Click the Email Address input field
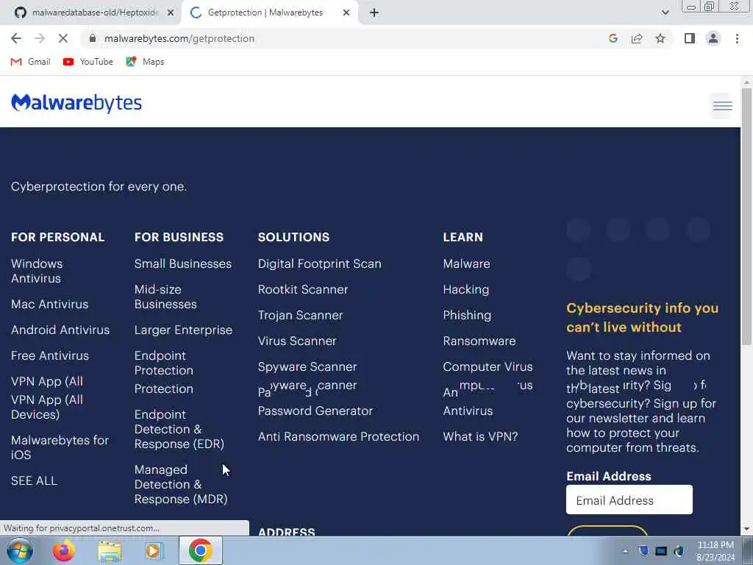The height and width of the screenshot is (565, 753). tap(629, 500)
